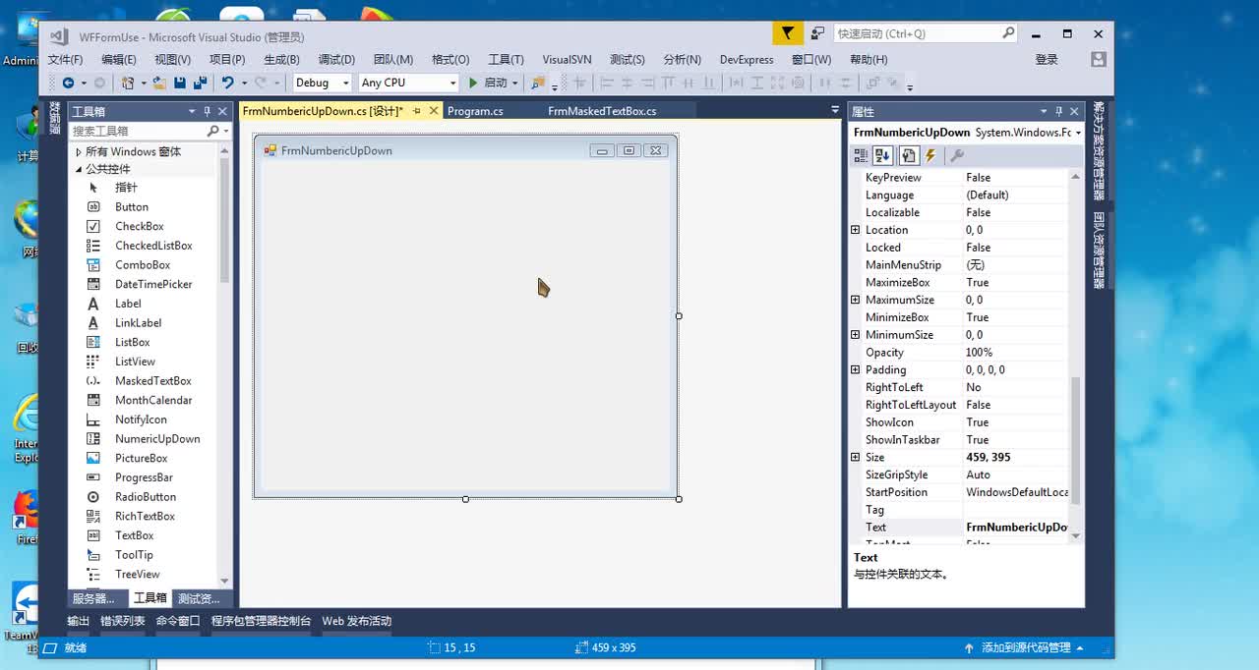Select the PictureBox control
This screenshot has width=1259, height=670.
pos(141,458)
